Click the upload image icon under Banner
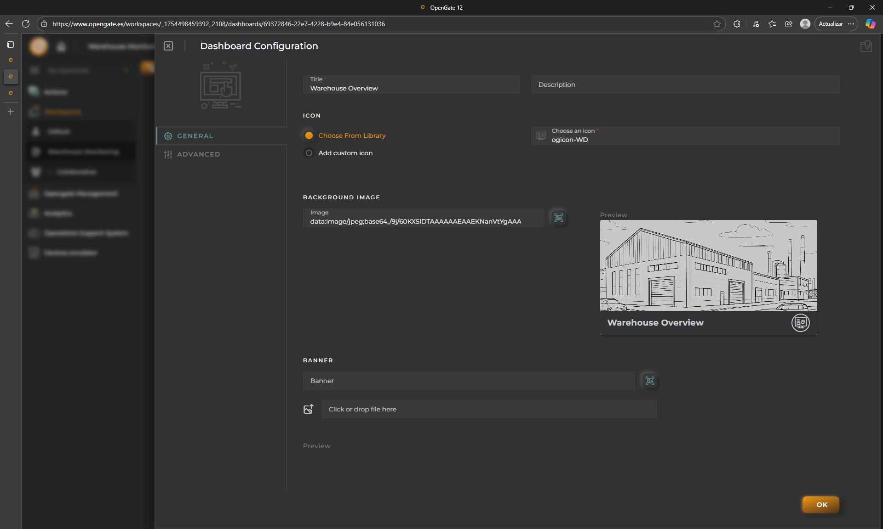883x529 pixels. click(308, 409)
